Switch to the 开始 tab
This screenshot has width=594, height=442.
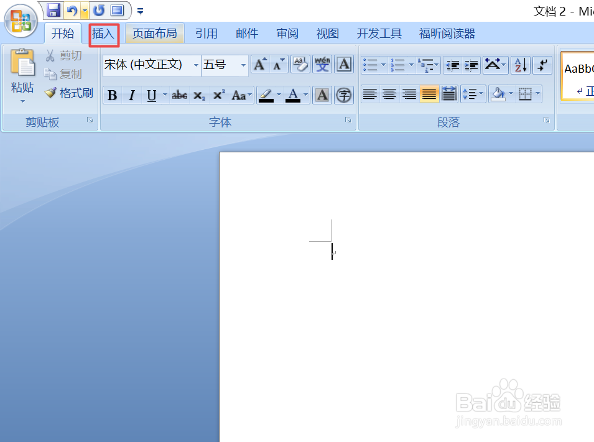(x=62, y=34)
